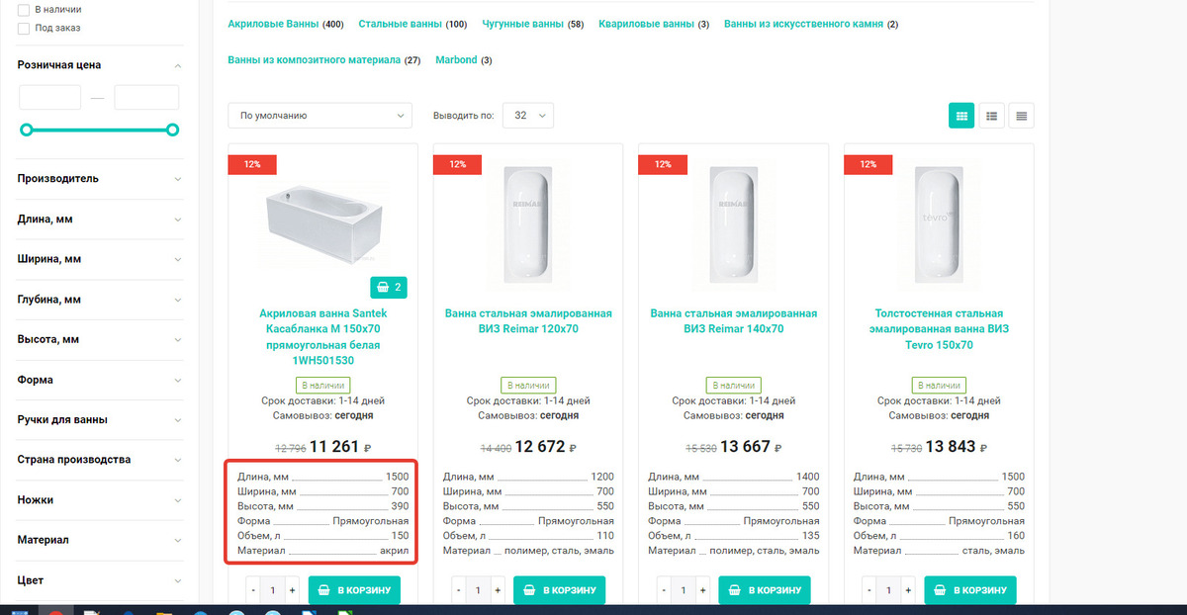Increase quantity for Santek Касабланка bath

click(x=292, y=590)
